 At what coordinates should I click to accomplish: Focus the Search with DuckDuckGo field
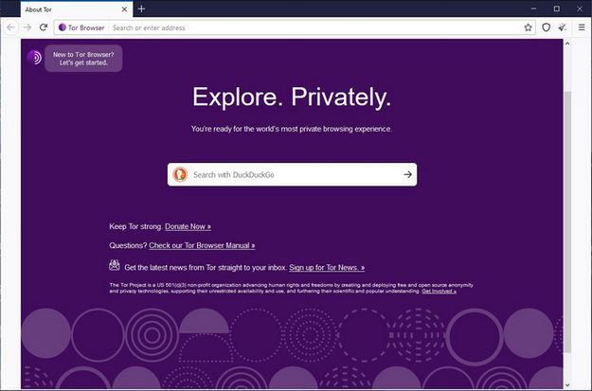point(293,174)
